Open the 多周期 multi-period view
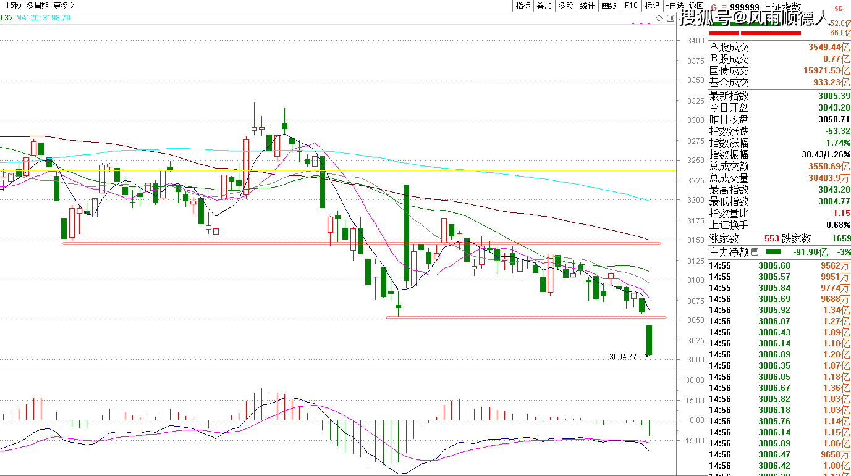 pyautogui.click(x=37, y=6)
